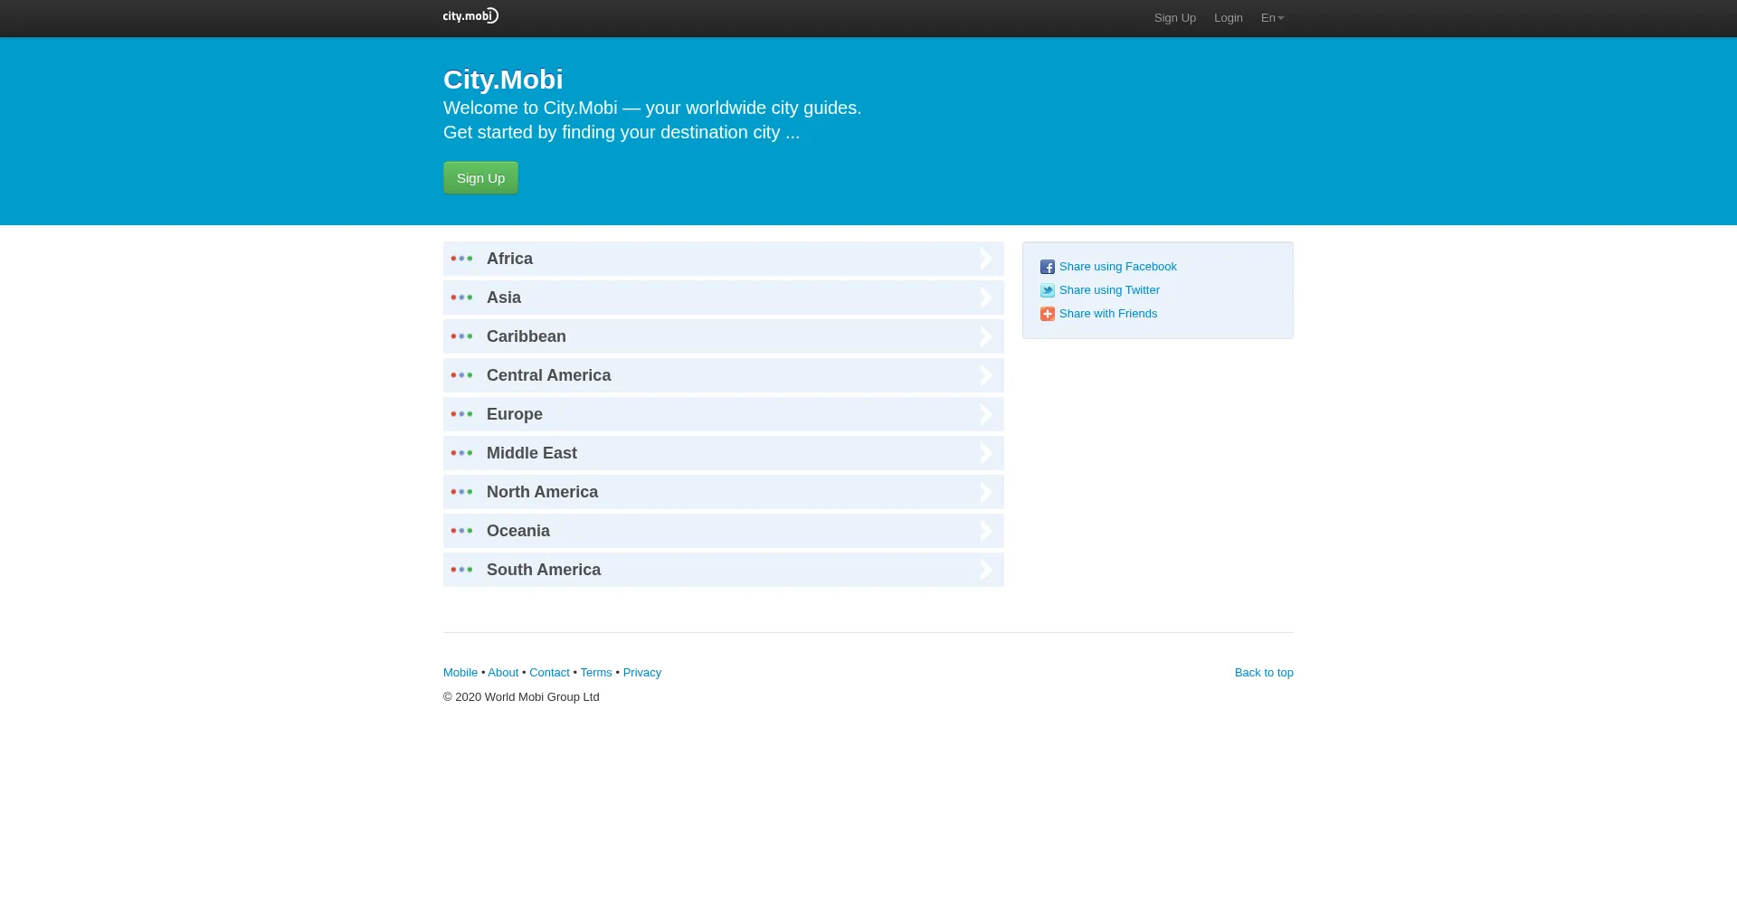
Task: Open the Share with Friends link
Action: click(1108, 314)
